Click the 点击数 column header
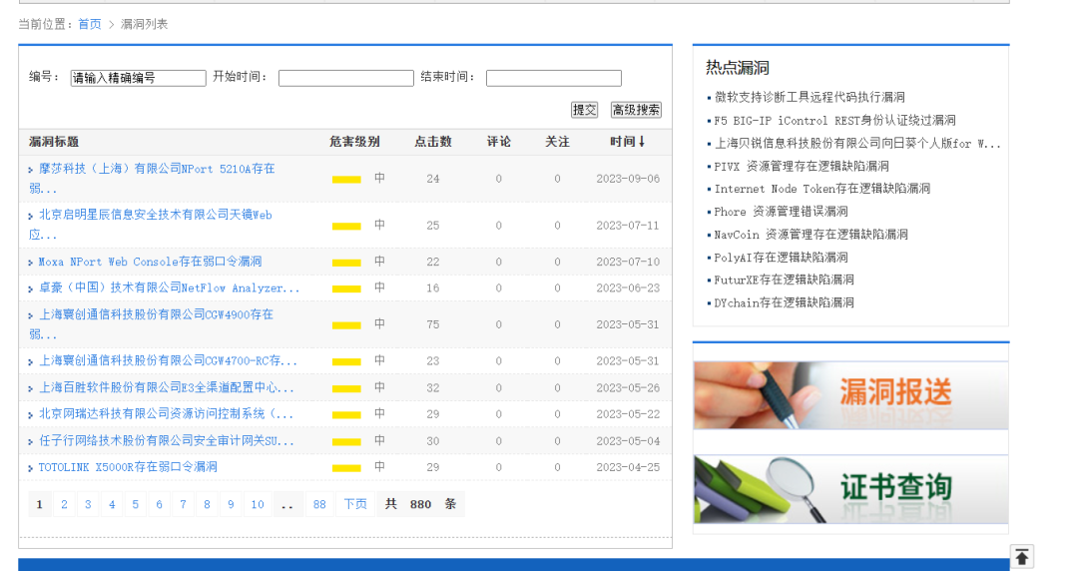 [433, 142]
